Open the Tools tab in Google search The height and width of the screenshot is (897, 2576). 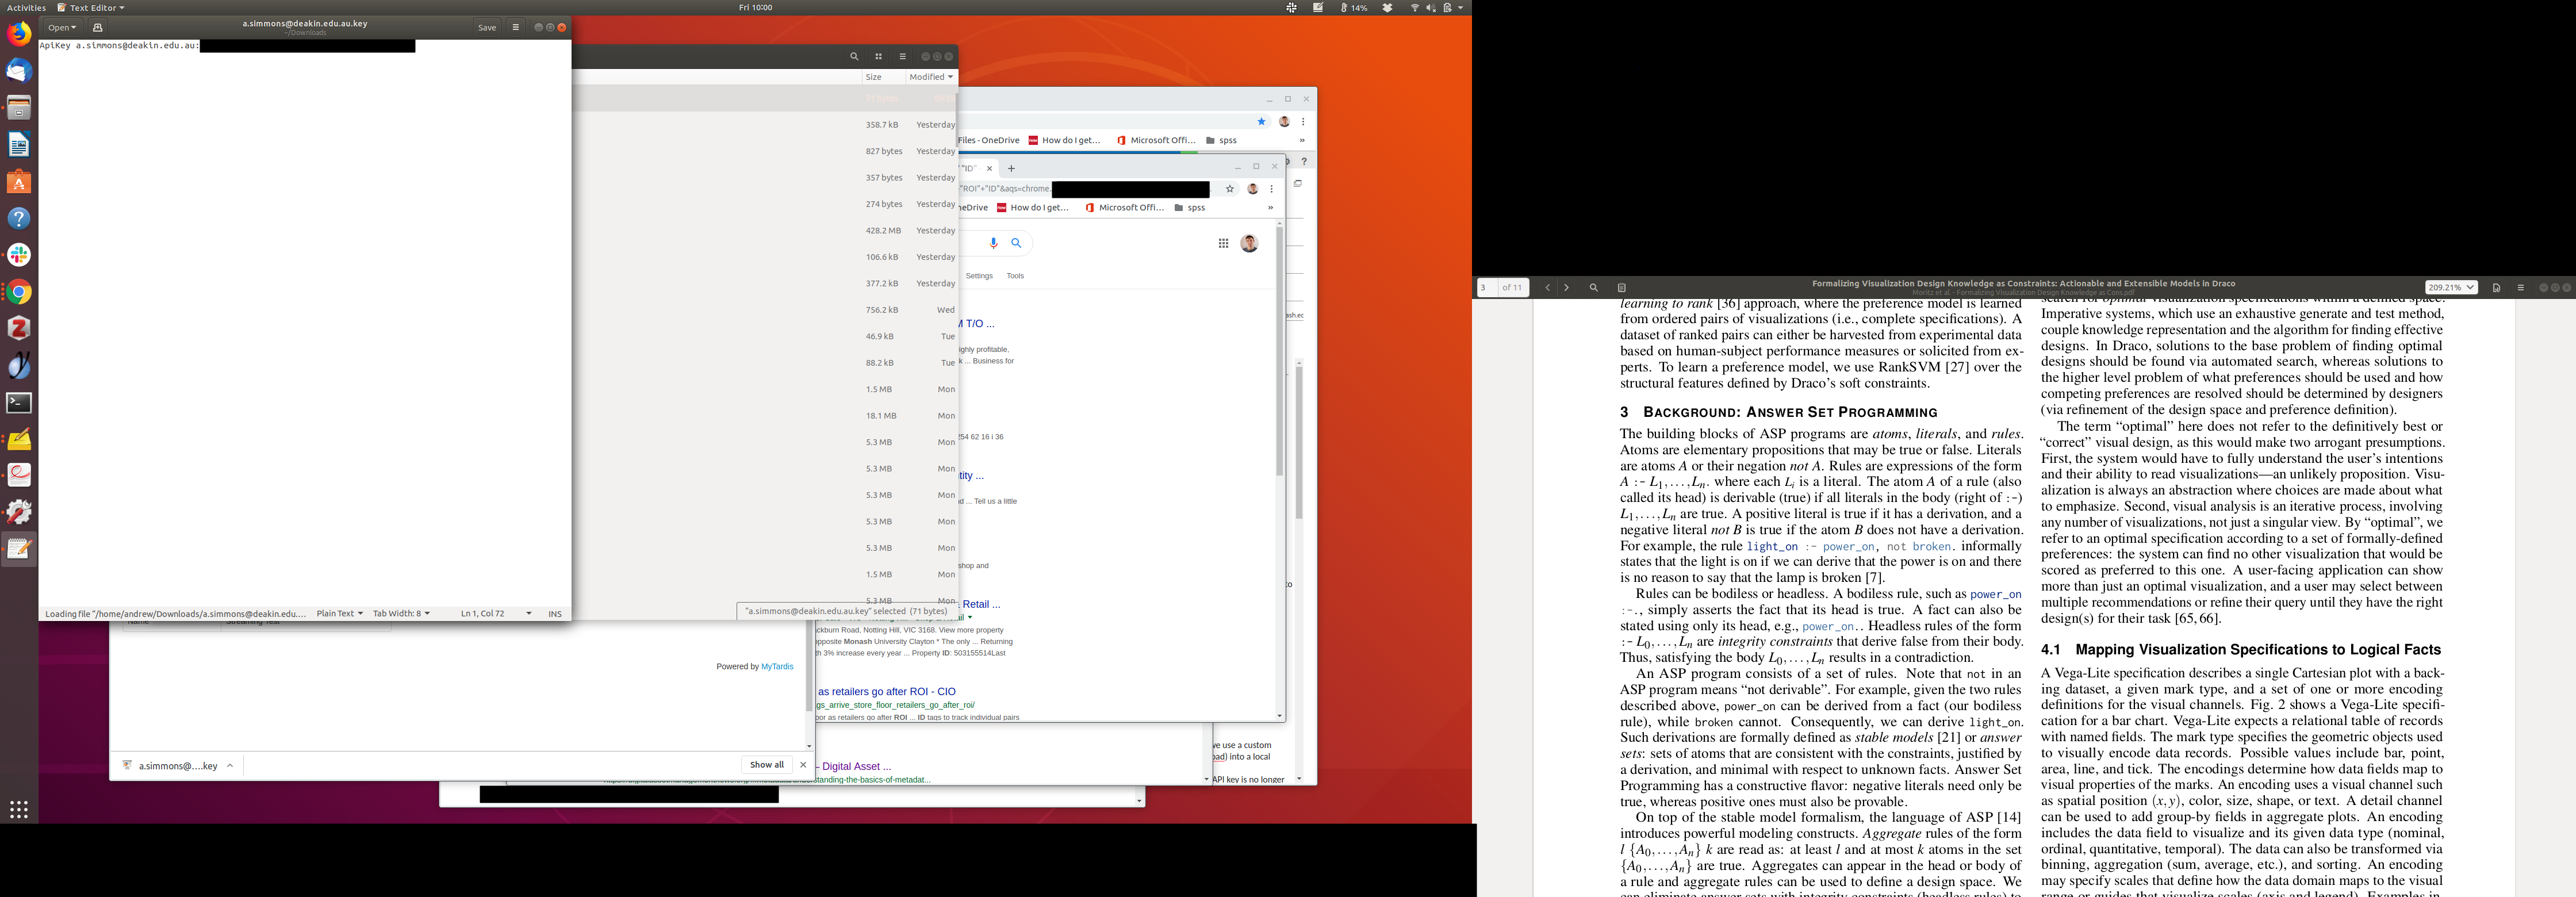click(x=1015, y=276)
